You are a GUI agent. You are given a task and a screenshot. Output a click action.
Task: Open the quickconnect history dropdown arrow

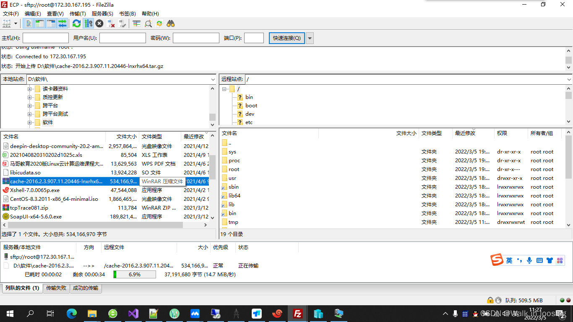coord(310,38)
